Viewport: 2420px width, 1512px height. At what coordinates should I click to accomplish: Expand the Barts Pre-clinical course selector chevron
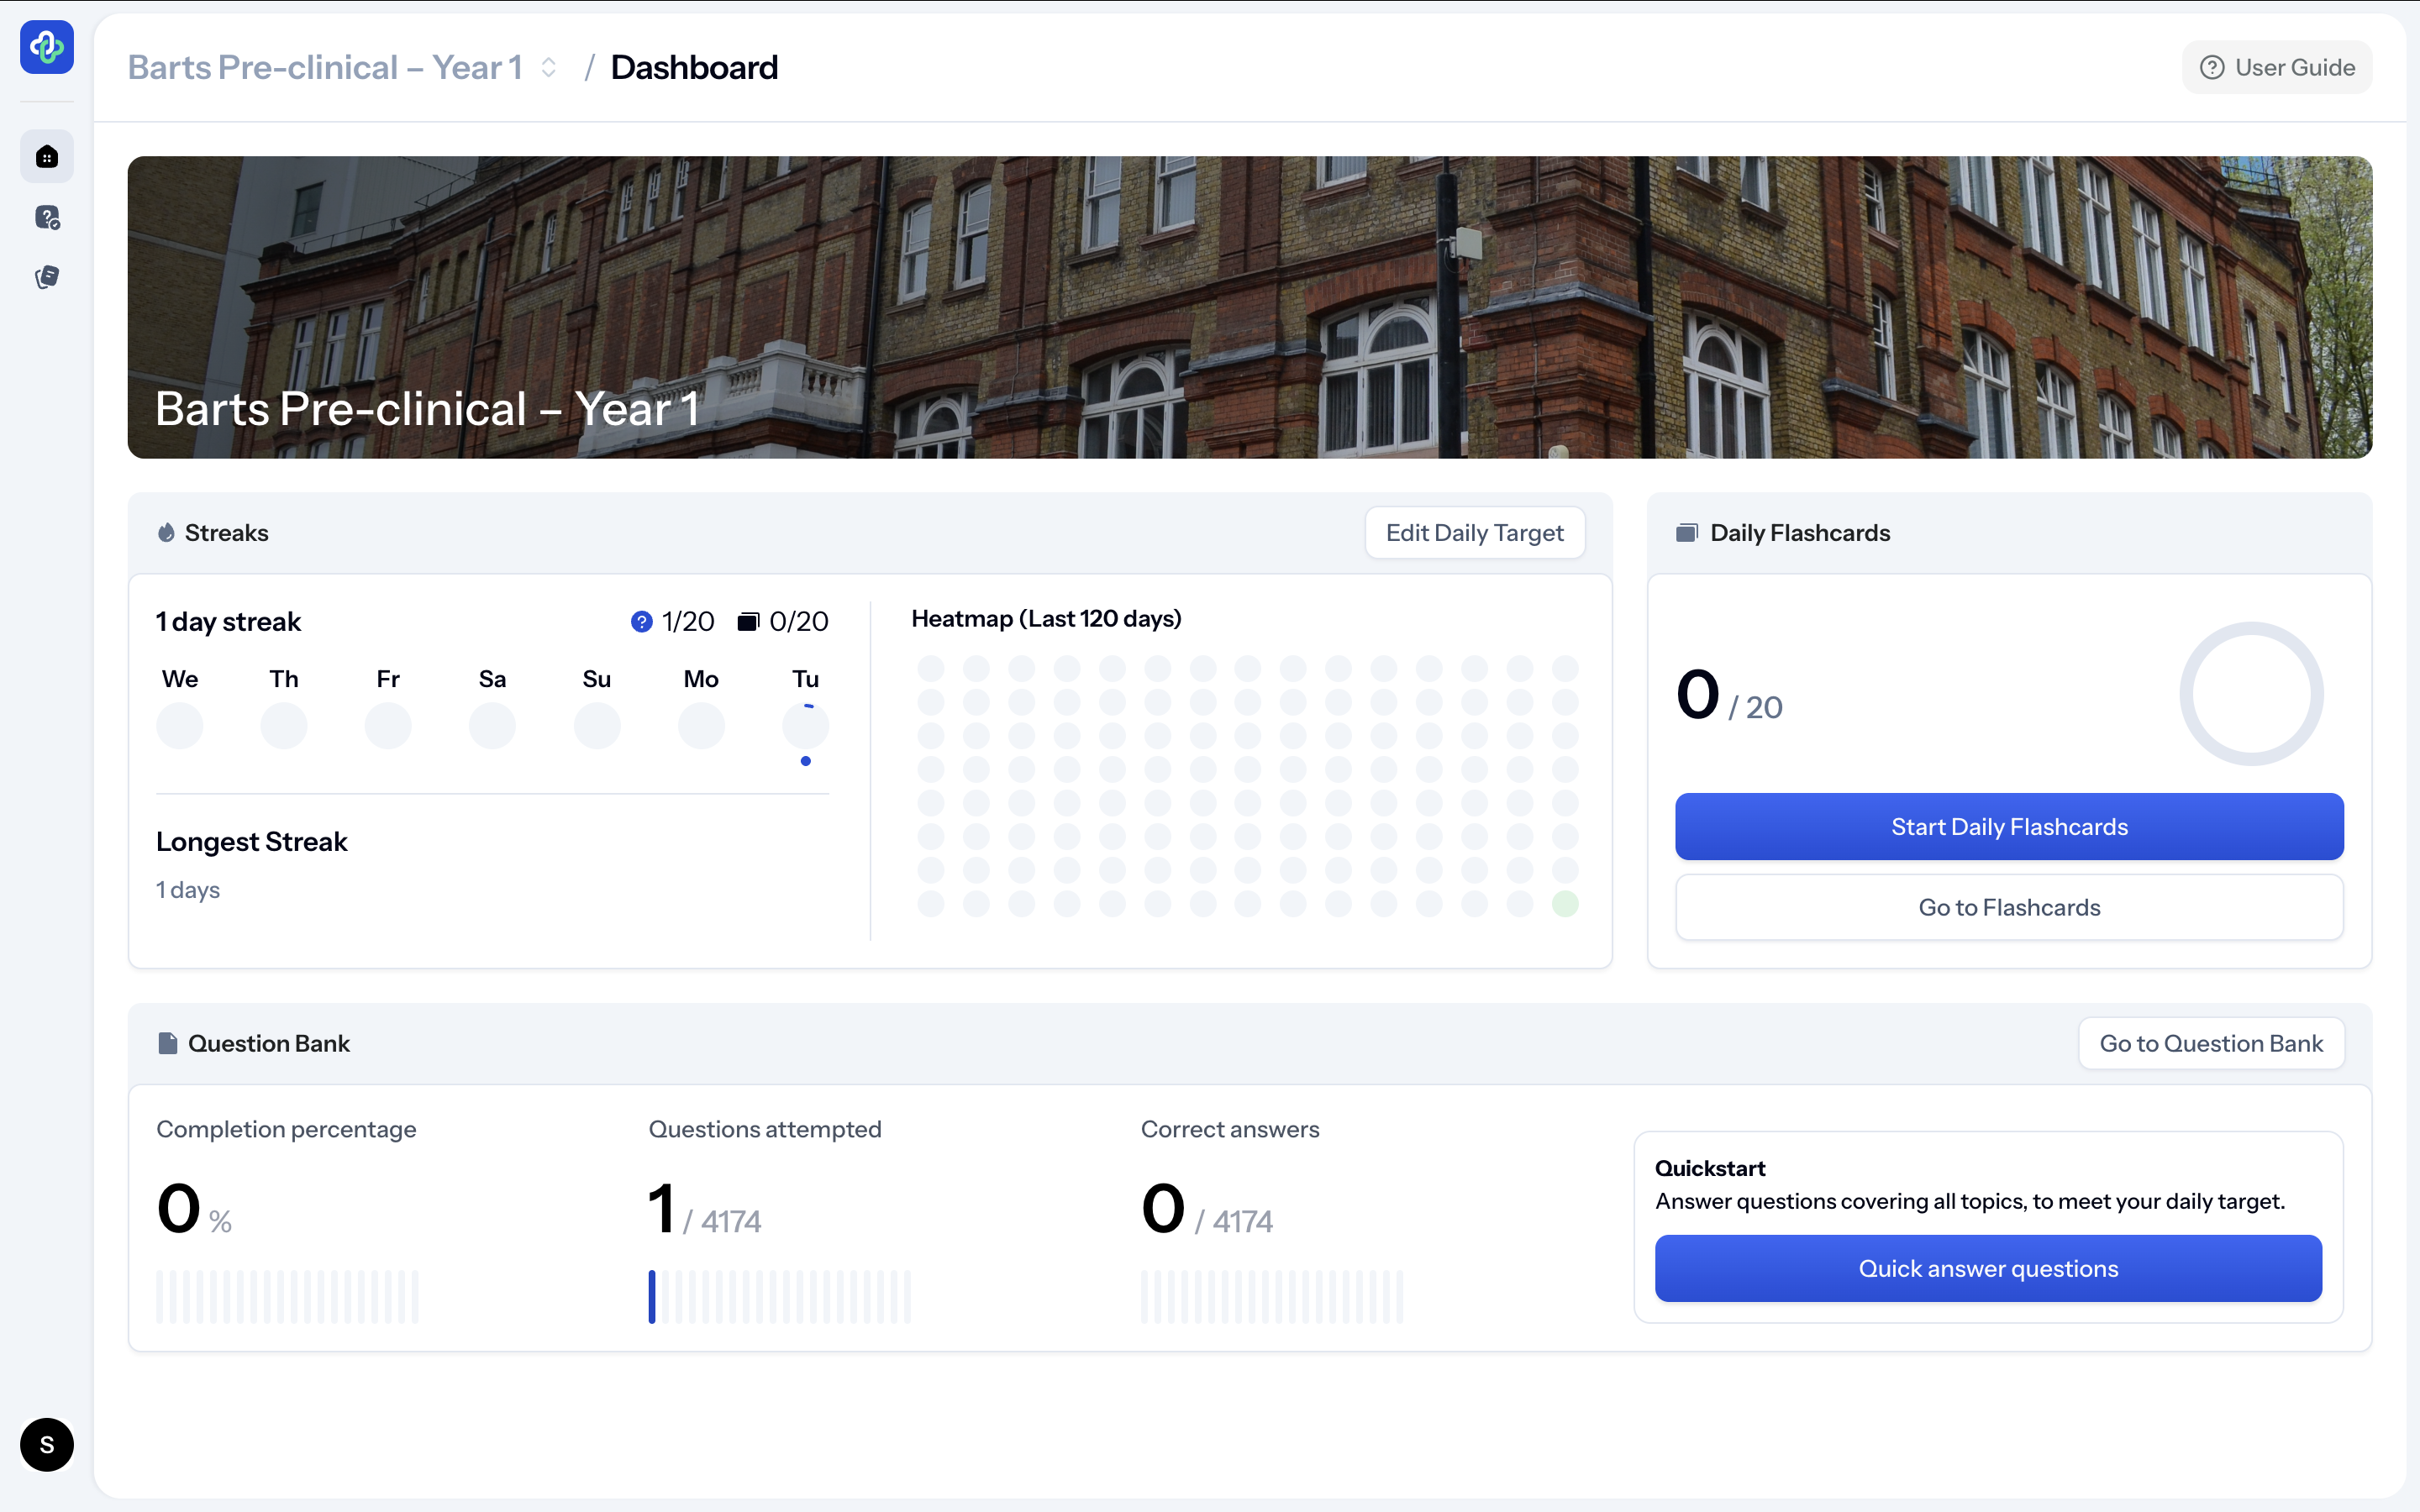tap(549, 68)
